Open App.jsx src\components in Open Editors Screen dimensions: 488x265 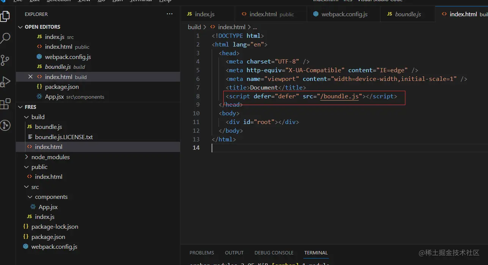click(x=98, y=97)
